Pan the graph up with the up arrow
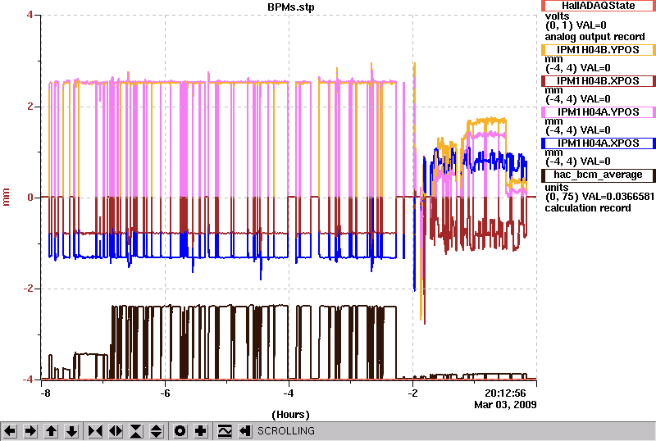 [51, 431]
